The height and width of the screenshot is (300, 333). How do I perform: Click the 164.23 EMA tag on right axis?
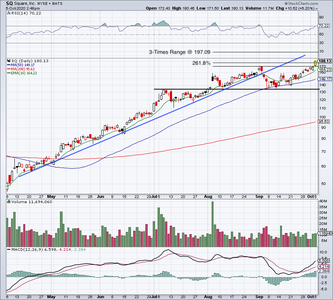pyautogui.click(x=325, y=70)
